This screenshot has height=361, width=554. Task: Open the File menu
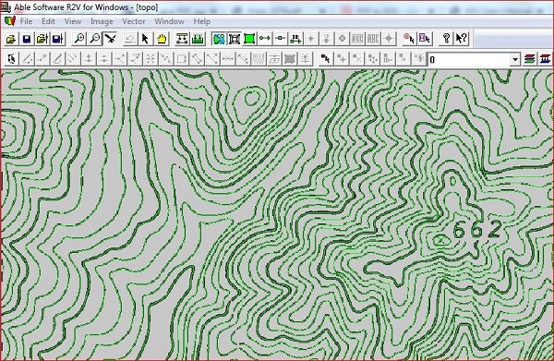[26, 21]
